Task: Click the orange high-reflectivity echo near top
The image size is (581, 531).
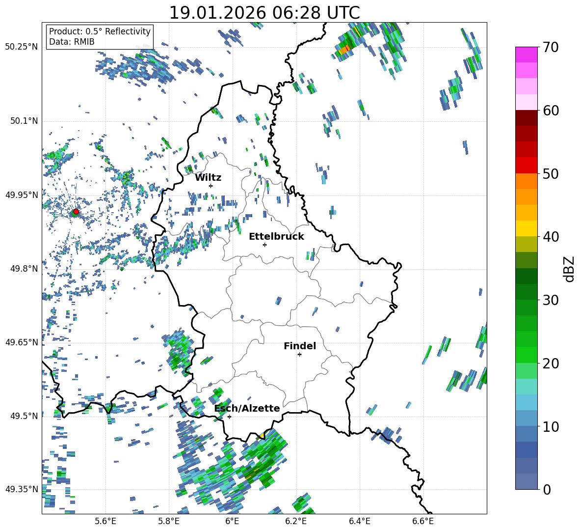Action: coord(344,49)
